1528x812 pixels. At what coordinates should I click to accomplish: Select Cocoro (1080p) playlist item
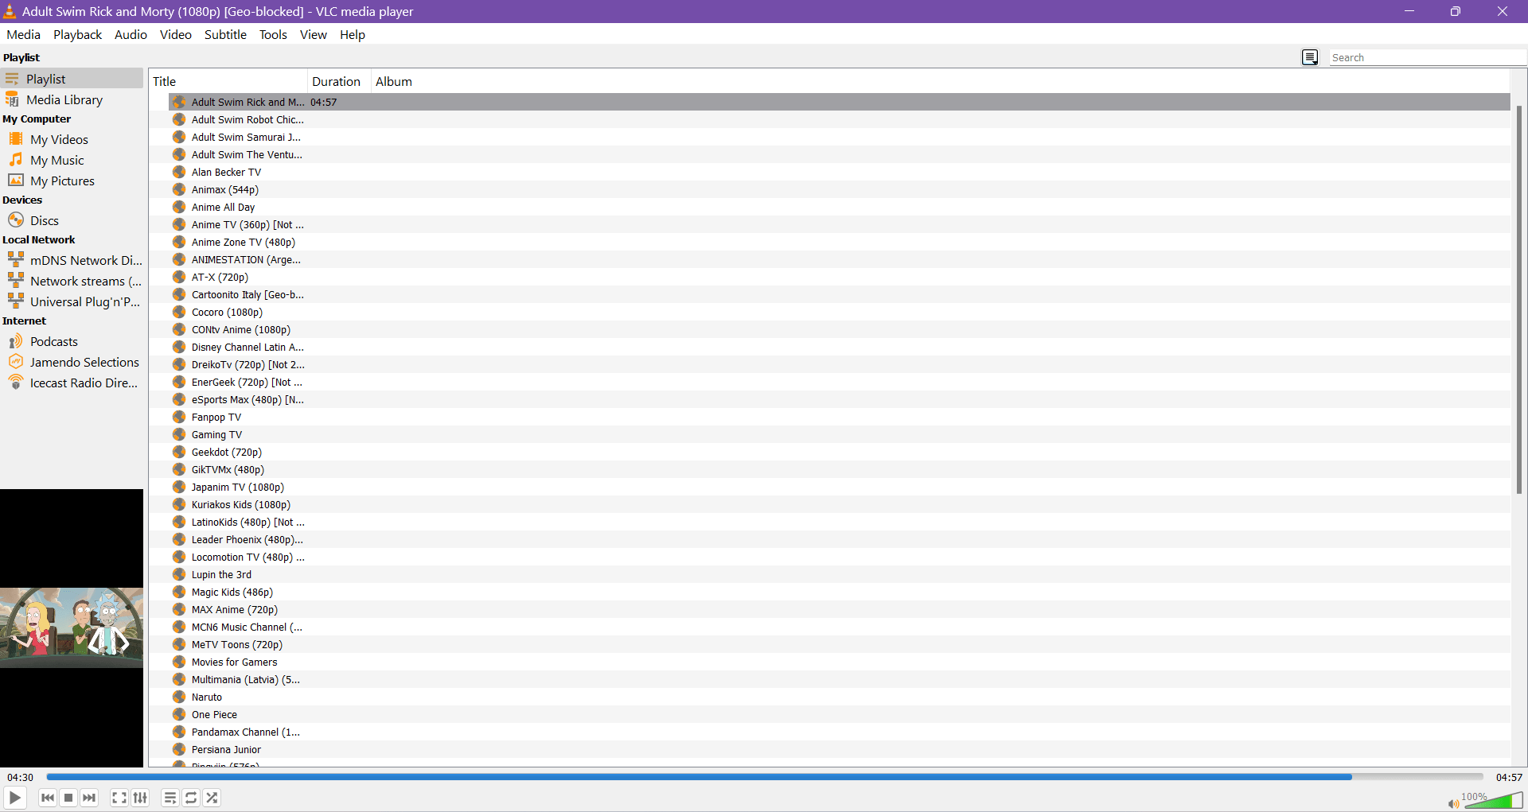840,312
